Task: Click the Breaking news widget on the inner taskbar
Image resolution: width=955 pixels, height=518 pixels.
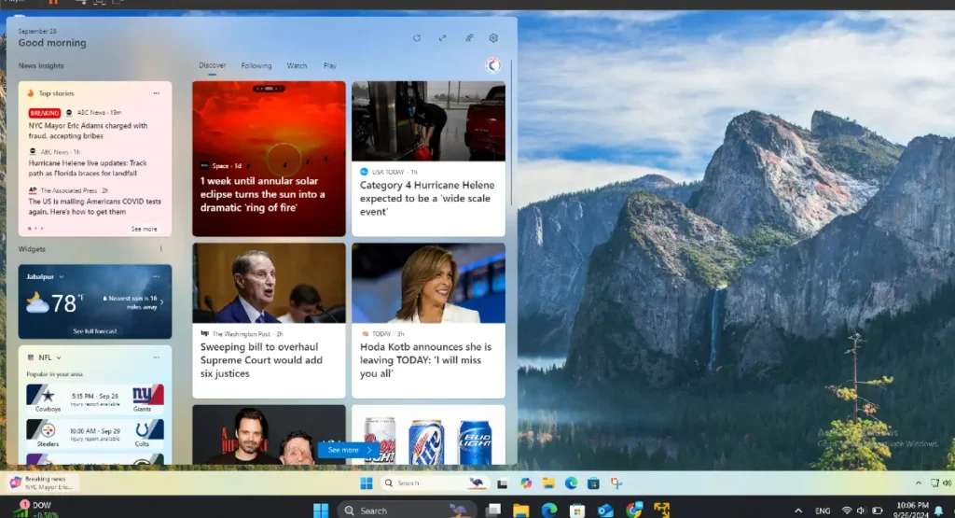Action: 41,483
